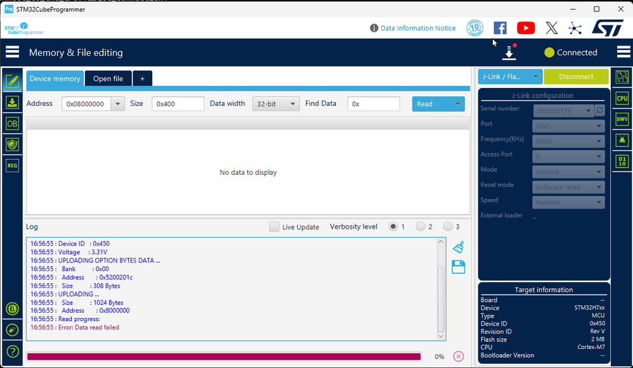Open the Facebook icon
This screenshot has width=633, height=368.
[x=500, y=28]
